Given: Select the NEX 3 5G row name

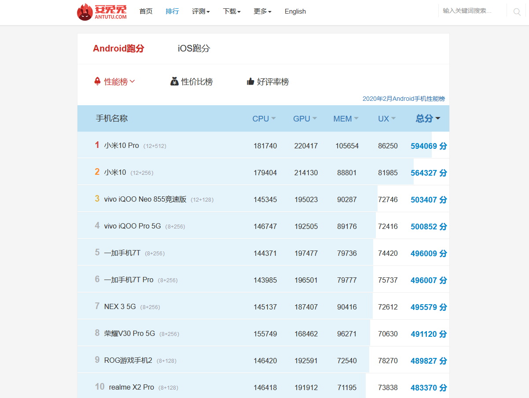Looking at the screenshot, I should pos(120,306).
